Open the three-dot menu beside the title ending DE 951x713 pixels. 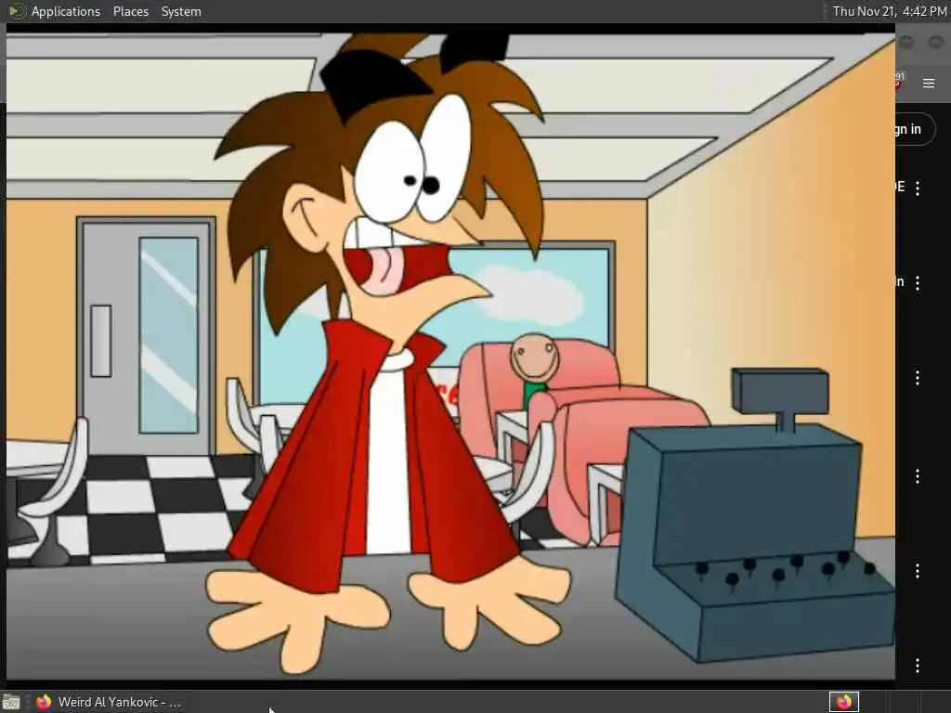(918, 188)
